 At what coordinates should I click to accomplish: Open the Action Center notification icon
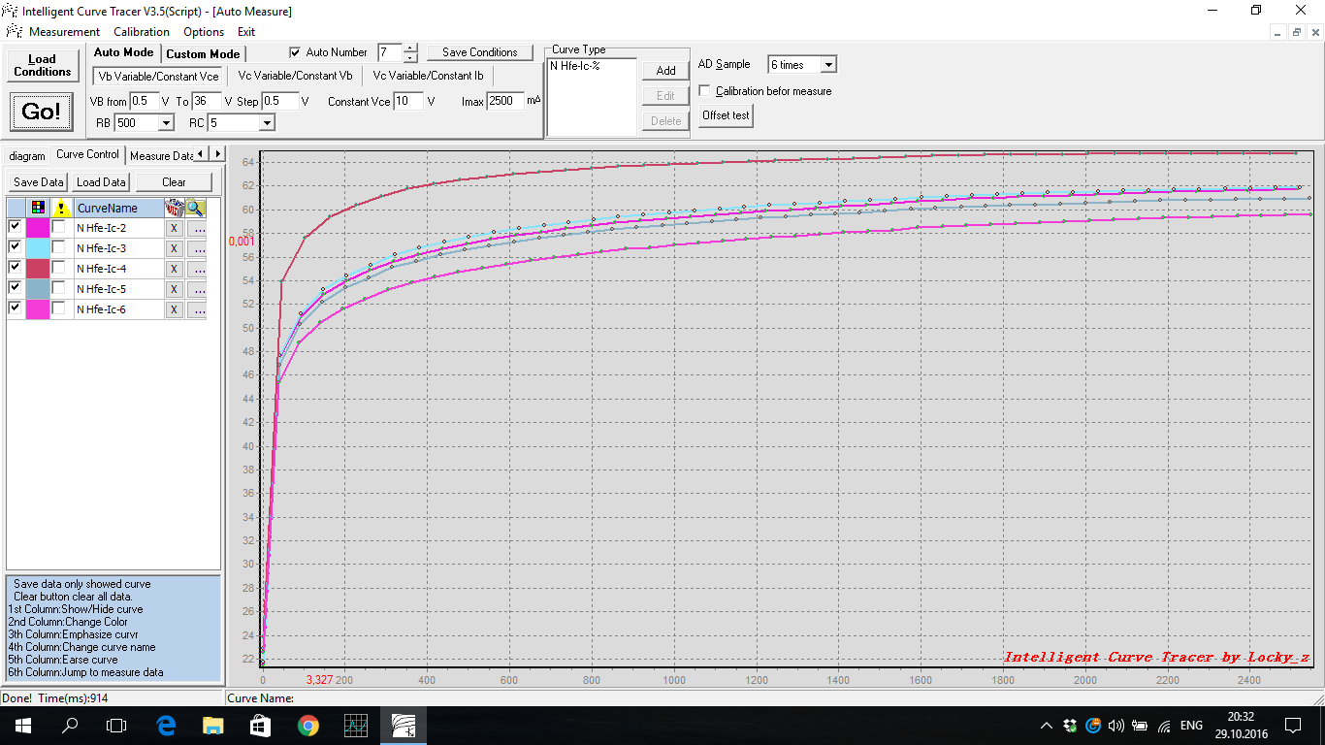[1293, 726]
